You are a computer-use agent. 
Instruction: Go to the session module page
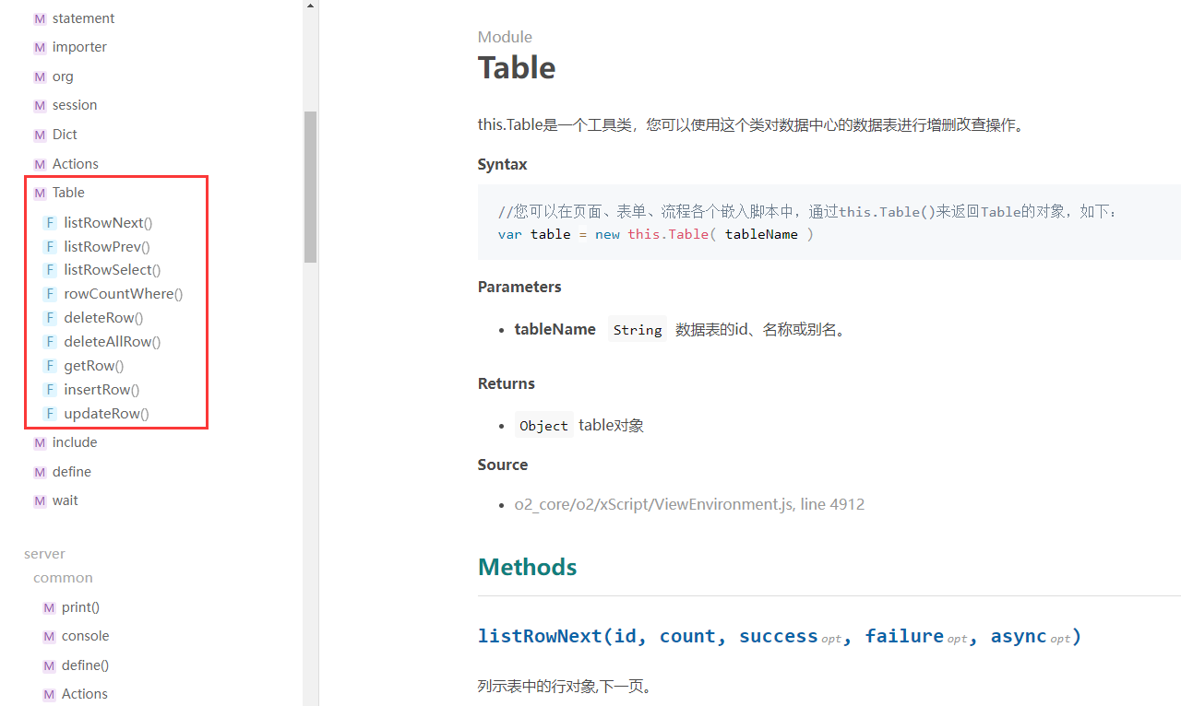tap(75, 105)
